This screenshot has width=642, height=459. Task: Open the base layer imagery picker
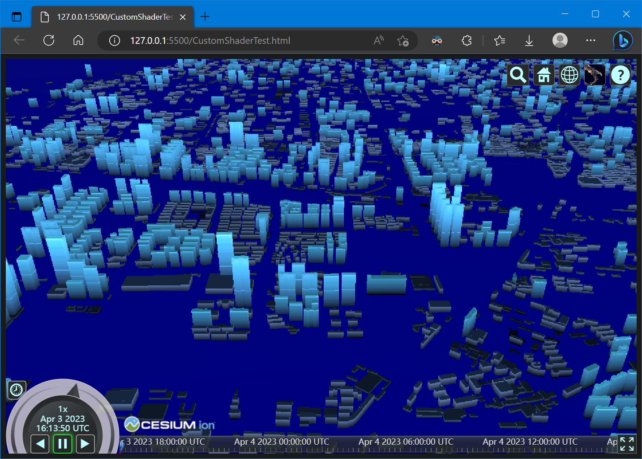(595, 75)
